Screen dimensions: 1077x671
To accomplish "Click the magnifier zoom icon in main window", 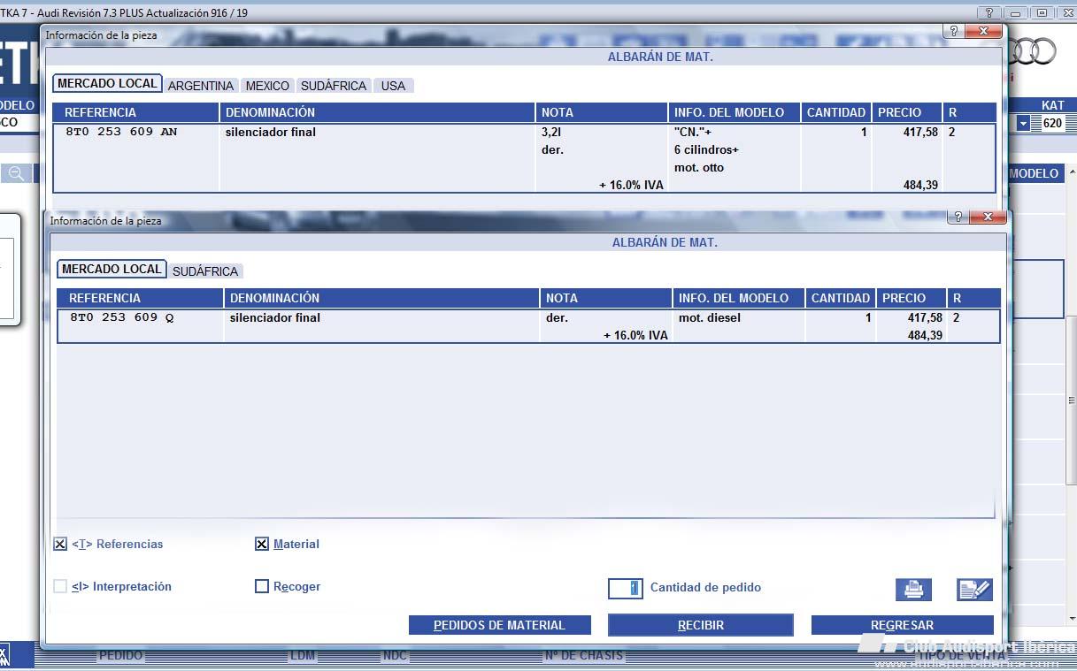I will (15, 173).
